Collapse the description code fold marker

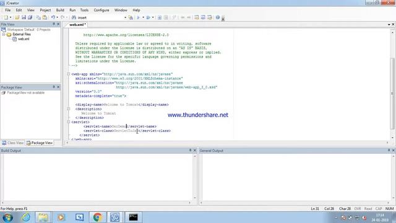[x=69, y=109]
